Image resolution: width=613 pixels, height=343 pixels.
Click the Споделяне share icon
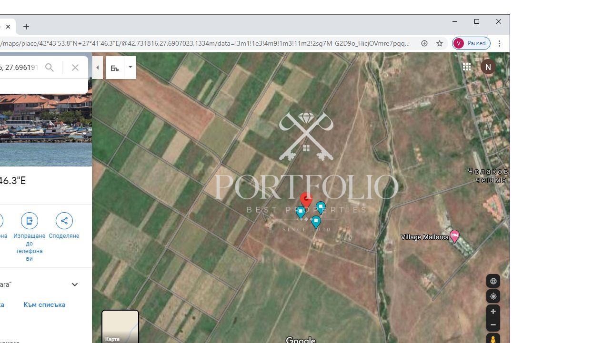[64, 221]
